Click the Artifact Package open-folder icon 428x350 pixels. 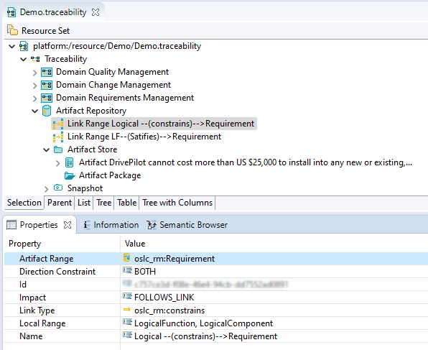[70, 175]
